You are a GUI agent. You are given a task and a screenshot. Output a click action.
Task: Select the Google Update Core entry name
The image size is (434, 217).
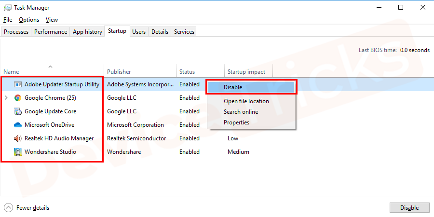pos(50,111)
